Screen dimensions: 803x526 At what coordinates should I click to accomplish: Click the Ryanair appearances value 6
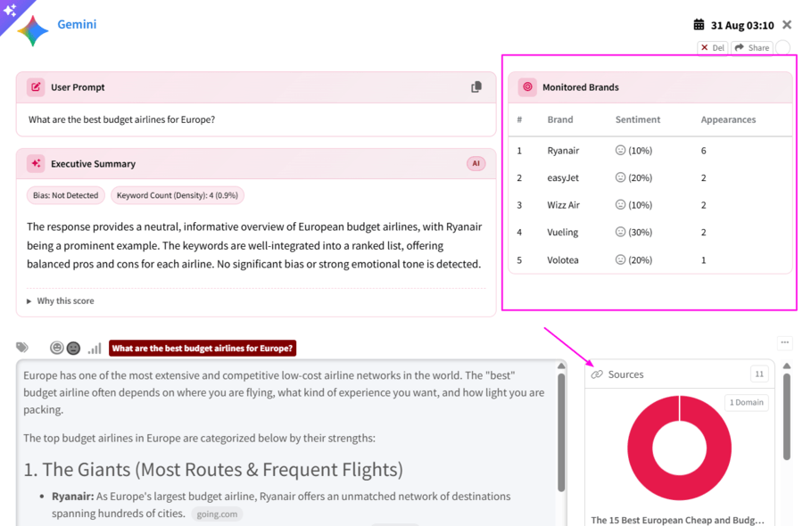click(x=704, y=151)
